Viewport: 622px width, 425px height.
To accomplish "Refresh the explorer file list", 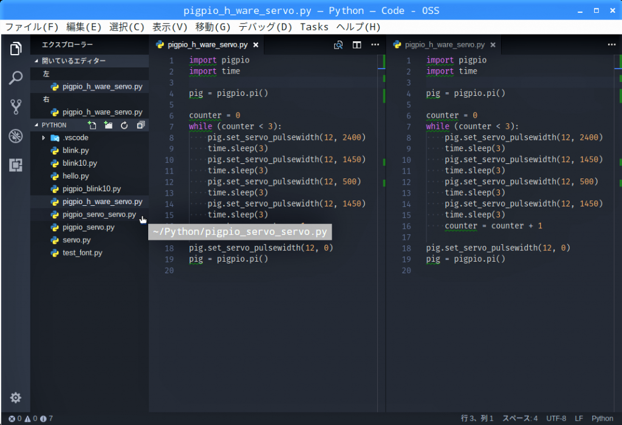I will 125,125.
